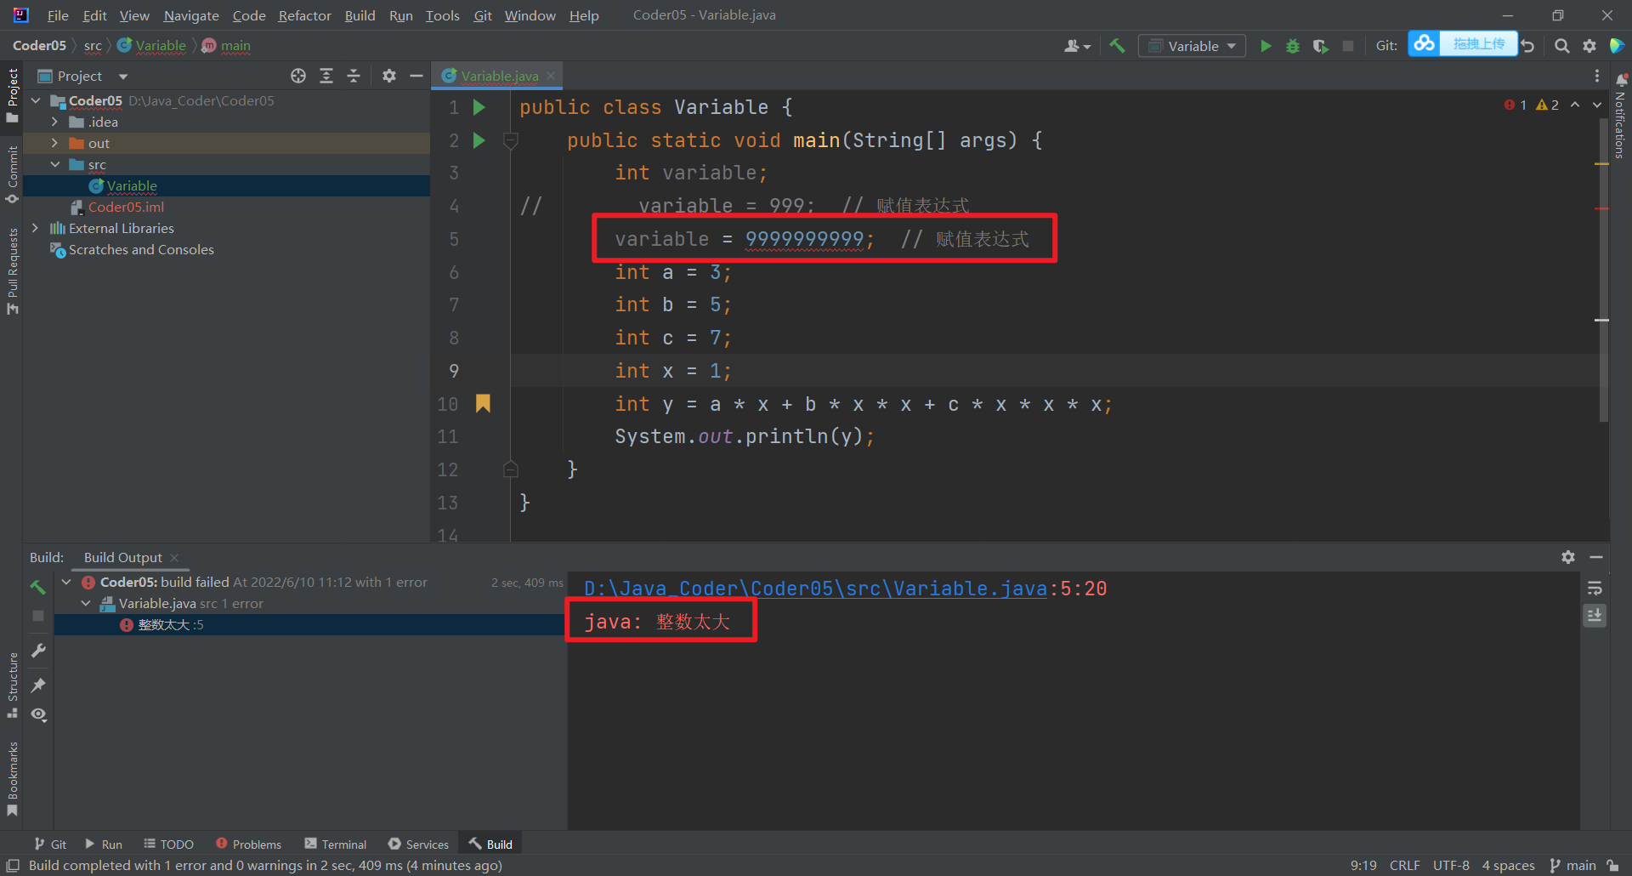Screen dimensions: 1632x876
Task: Open the user account icon menu
Action: coord(1077,46)
